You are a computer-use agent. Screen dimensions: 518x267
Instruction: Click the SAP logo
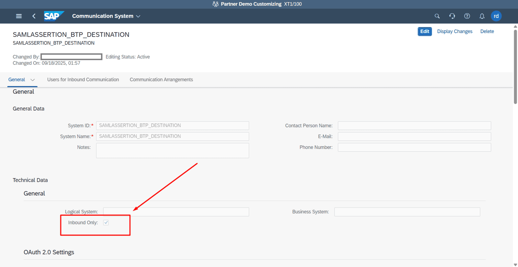(x=53, y=16)
